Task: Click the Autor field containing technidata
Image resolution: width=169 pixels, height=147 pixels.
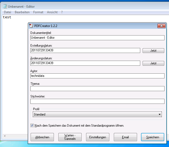Action: (97, 76)
